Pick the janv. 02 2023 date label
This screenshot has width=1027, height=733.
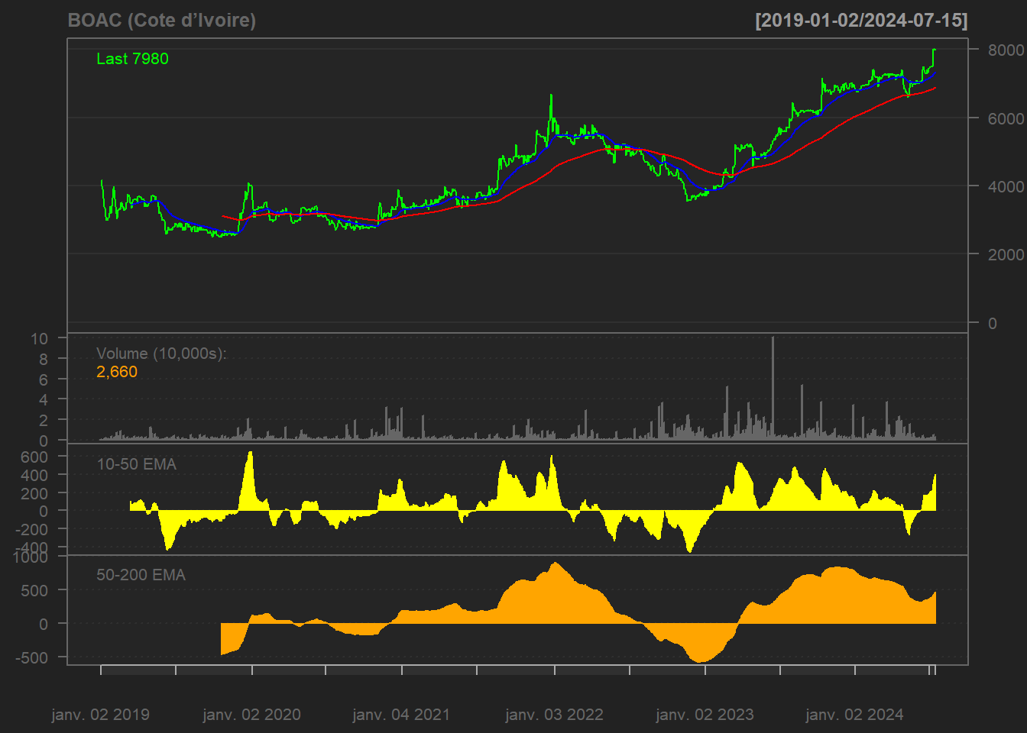705,715
